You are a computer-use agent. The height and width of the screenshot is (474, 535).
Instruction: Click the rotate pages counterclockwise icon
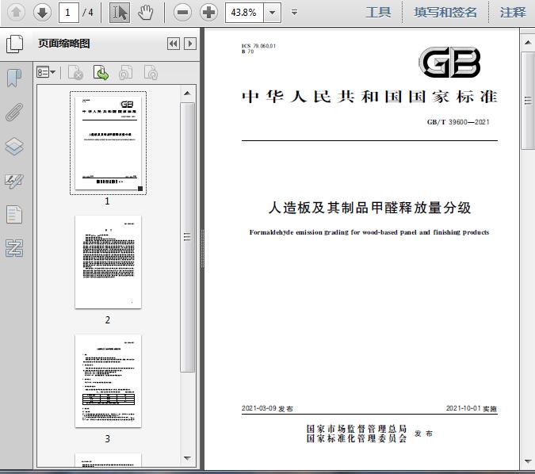[125, 73]
